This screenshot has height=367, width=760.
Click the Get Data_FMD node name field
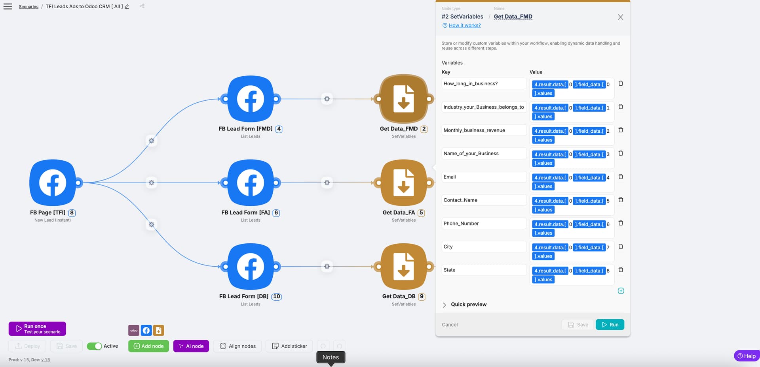pyautogui.click(x=513, y=17)
